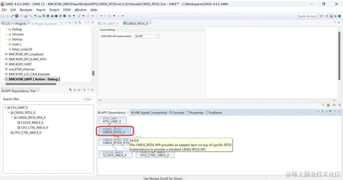
Task: Open the Project menu
Action: [x=54, y=10]
